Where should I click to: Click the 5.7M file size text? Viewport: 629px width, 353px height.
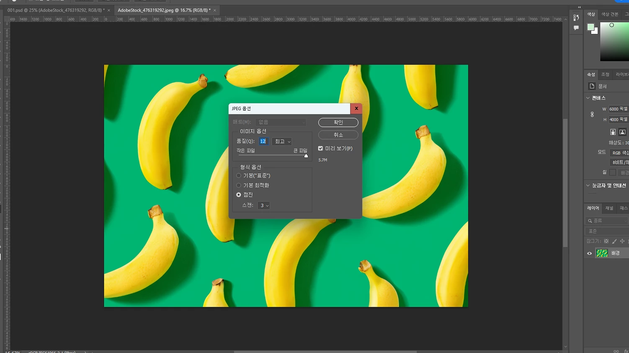(322, 160)
